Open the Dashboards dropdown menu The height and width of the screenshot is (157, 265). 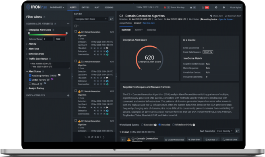click(x=57, y=7)
